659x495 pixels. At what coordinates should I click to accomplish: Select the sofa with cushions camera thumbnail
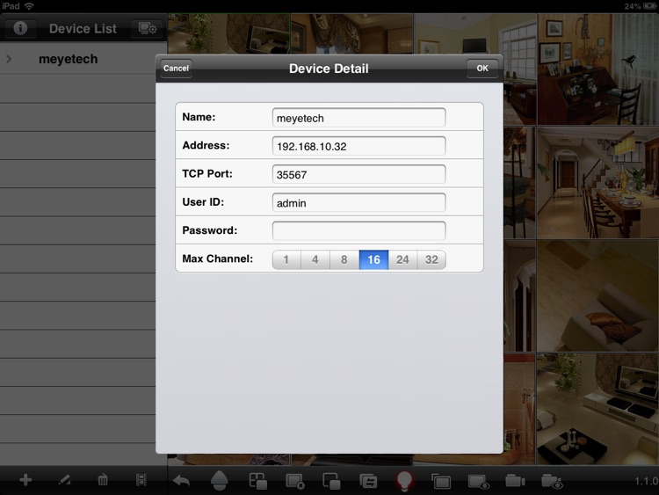(x=597, y=296)
